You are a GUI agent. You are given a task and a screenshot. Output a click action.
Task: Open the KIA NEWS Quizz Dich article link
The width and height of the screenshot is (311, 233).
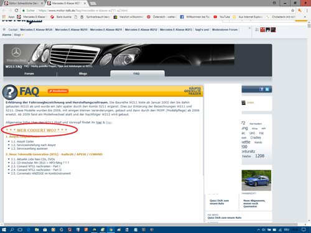tap(225, 217)
